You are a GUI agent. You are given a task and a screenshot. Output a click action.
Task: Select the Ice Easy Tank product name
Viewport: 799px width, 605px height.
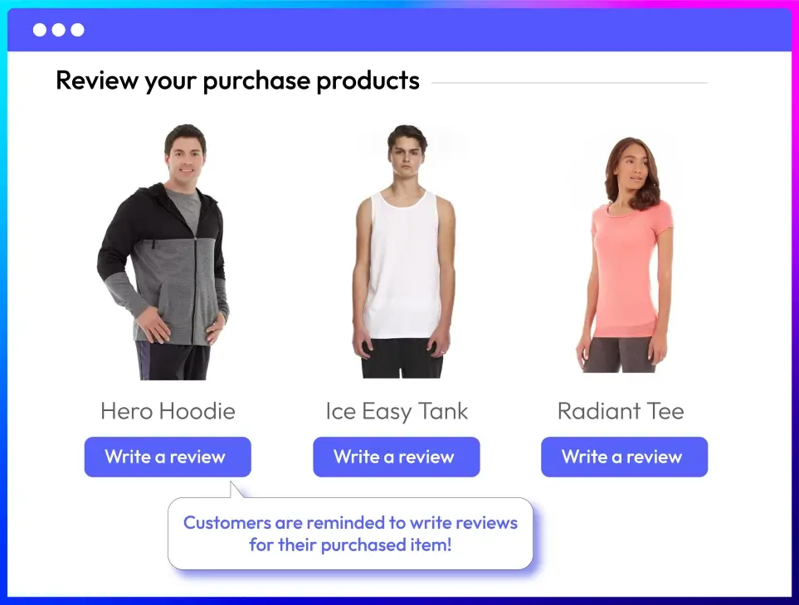pos(397,411)
